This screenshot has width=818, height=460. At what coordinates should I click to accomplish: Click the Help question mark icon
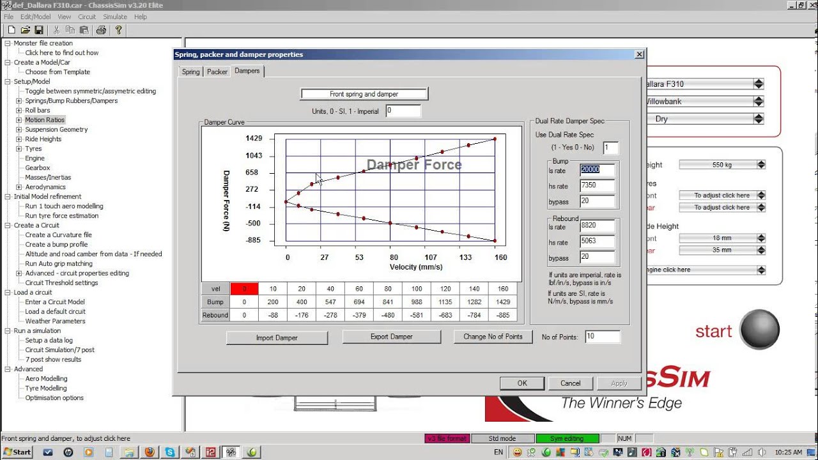pos(118,30)
